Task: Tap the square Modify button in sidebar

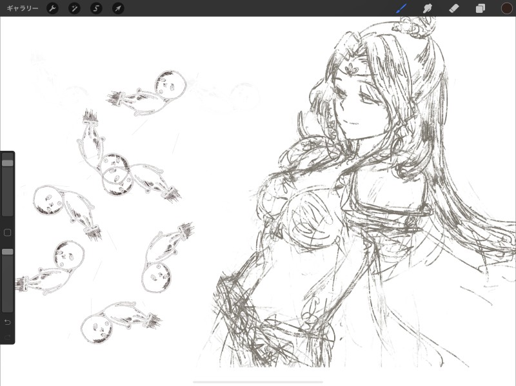Action: 7,233
